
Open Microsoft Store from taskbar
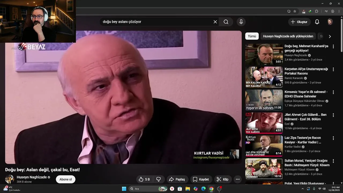[x=180, y=189]
